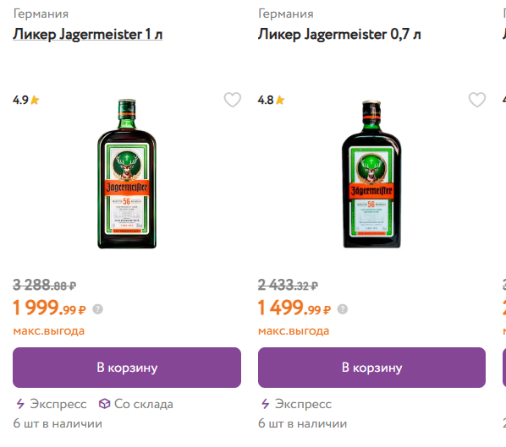Viewport: 506px width, 447px height.
Task: Add Jagermeister 0,7 л to favorites heart
Action: pyautogui.click(x=477, y=100)
